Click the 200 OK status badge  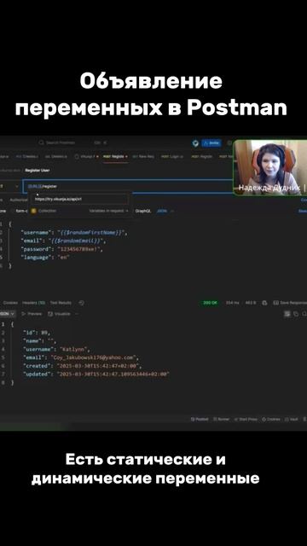coord(210,303)
